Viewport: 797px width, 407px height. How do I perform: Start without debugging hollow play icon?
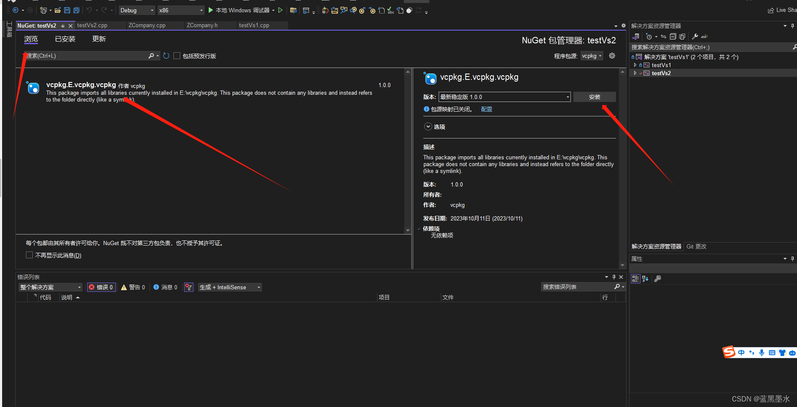point(281,10)
